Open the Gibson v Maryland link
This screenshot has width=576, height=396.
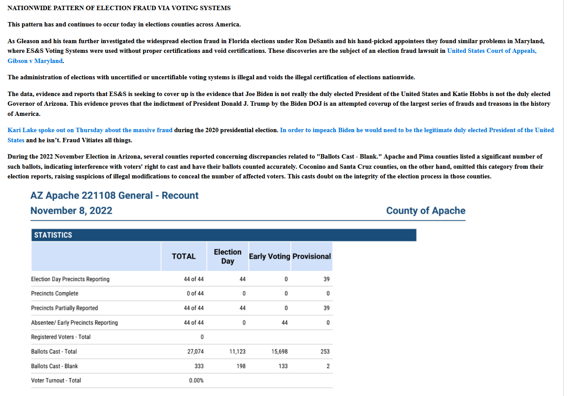coord(35,61)
